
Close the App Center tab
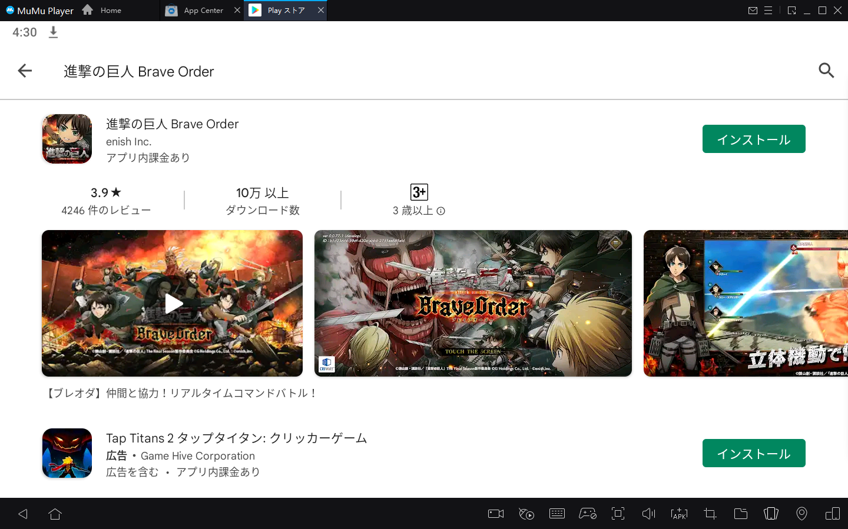pyautogui.click(x=237, y=10)
